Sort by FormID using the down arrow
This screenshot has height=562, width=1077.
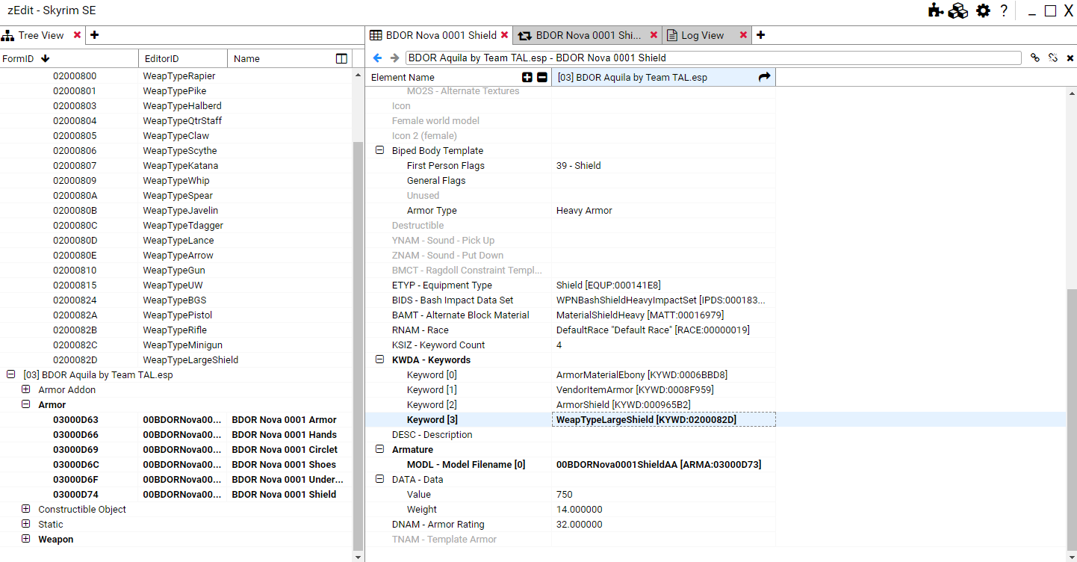pos(46,58)
